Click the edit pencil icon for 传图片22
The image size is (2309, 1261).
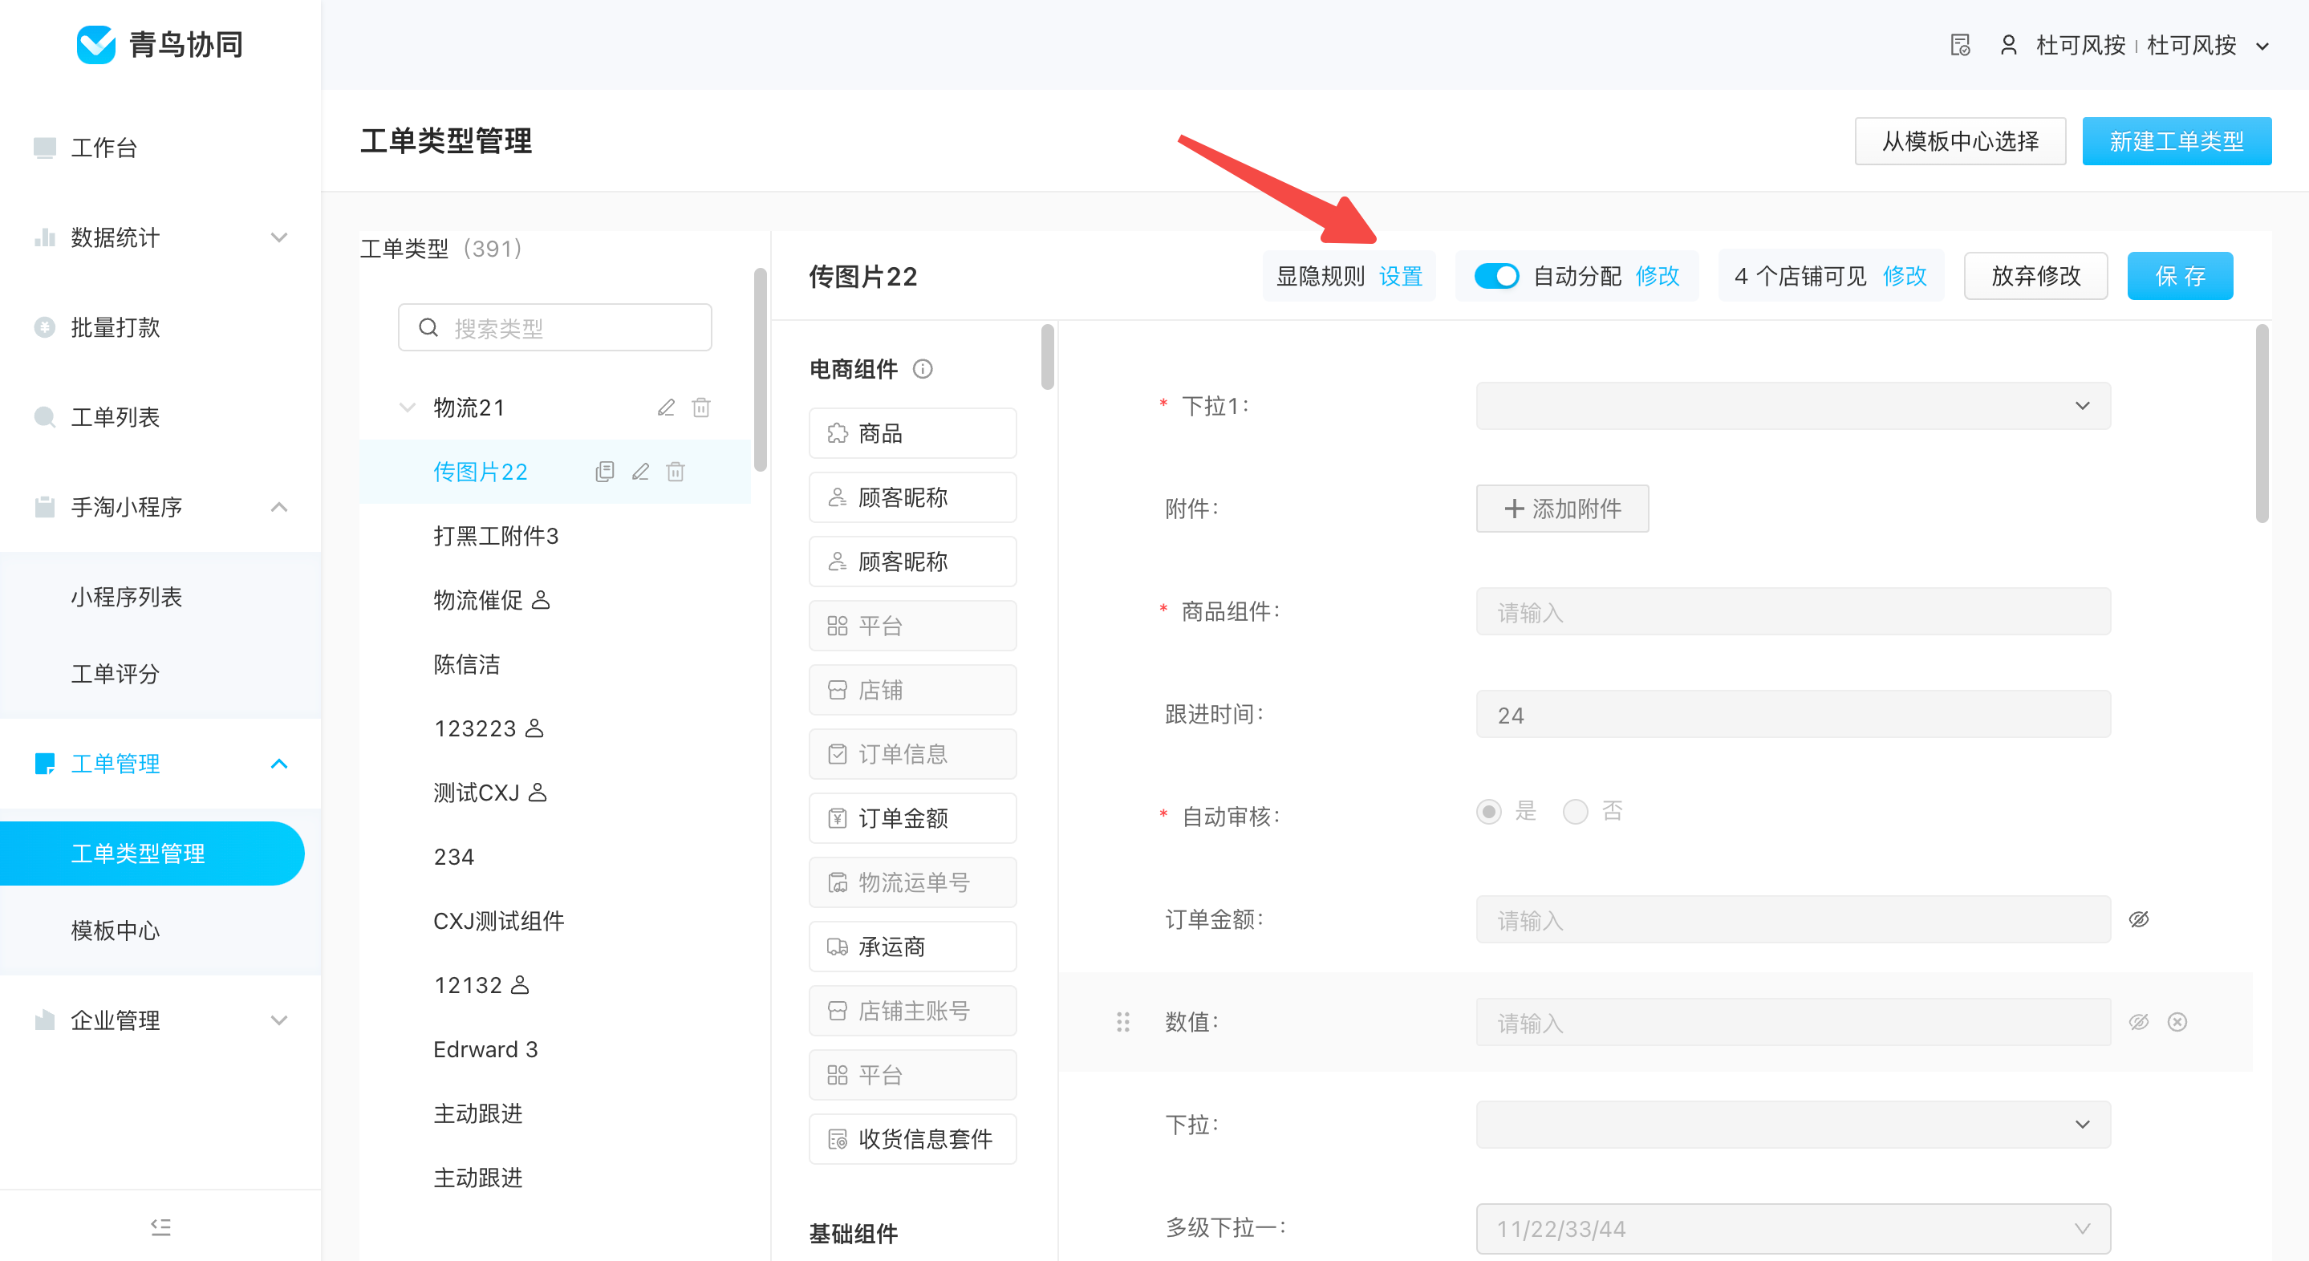[640, 472]
